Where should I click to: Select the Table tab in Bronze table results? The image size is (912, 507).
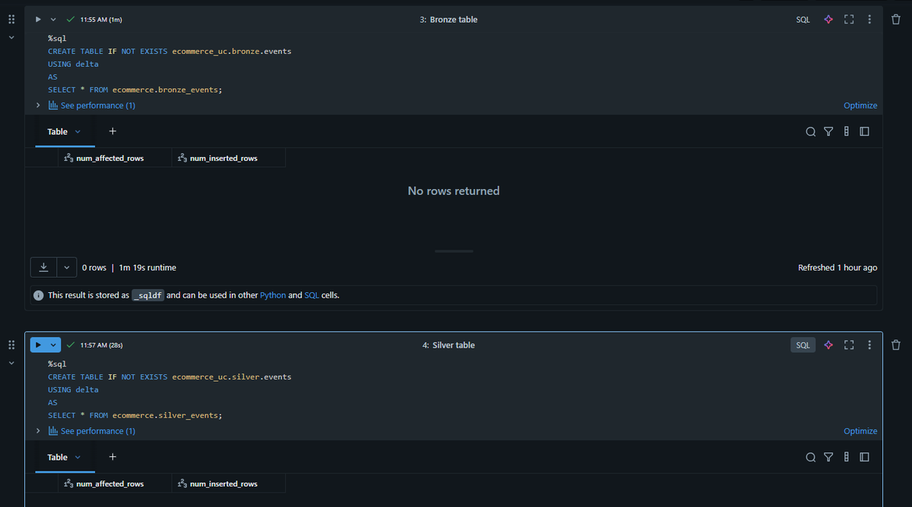click(58, 131)
